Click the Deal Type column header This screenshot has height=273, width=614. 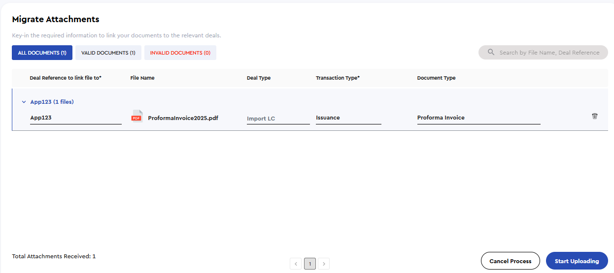click(x=259, y=78)
